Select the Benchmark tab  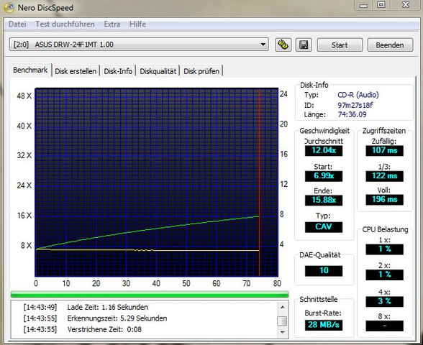coord(30,70)
